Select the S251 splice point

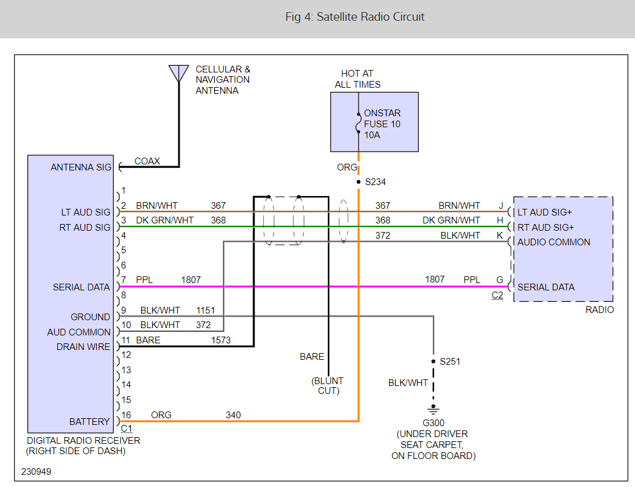(433, 361)
